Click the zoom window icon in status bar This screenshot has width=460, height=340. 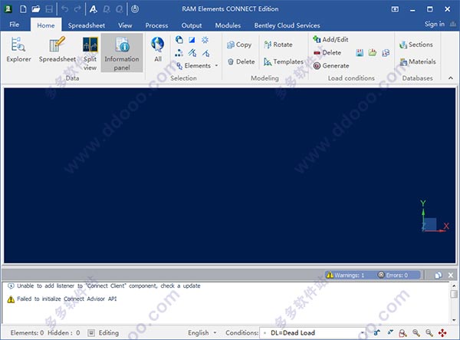coord(402,333)
